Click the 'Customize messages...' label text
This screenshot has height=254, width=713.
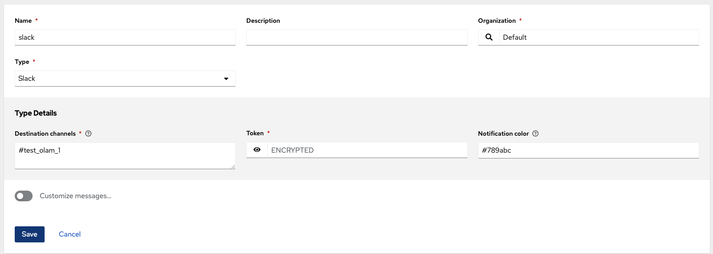(75, 196)
